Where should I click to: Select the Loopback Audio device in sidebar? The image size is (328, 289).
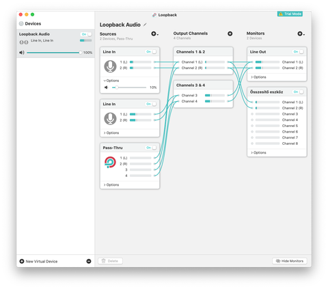tap(55, 44)
